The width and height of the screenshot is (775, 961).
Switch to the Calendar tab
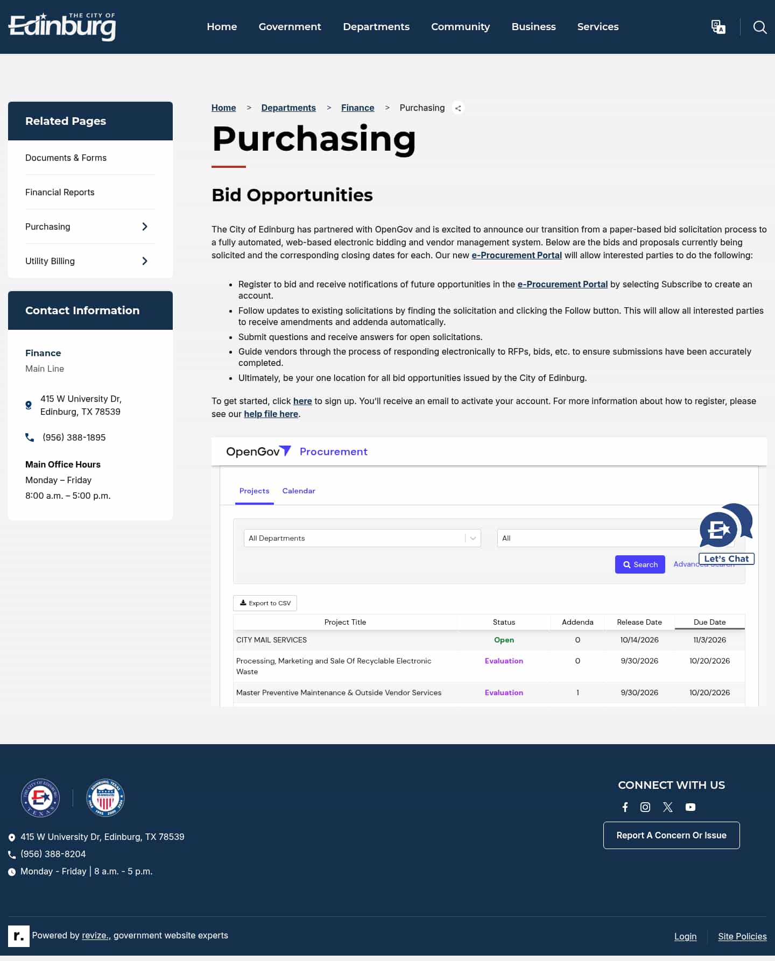(299, 491)
